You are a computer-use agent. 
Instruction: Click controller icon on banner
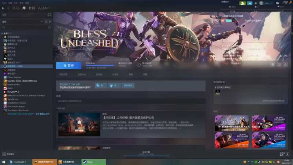(x=286, y=56)
